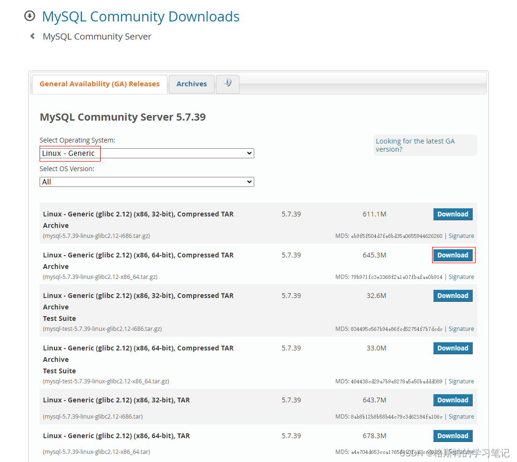Click the download circle icon beside page title

point(30,16)
